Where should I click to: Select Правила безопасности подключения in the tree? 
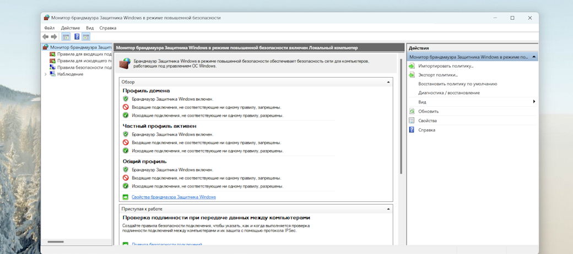84,68
